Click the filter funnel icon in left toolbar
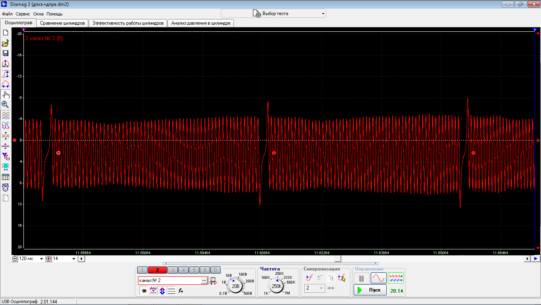Image resolution: width=541 pixels, height=305 pixels. (6, 156)
